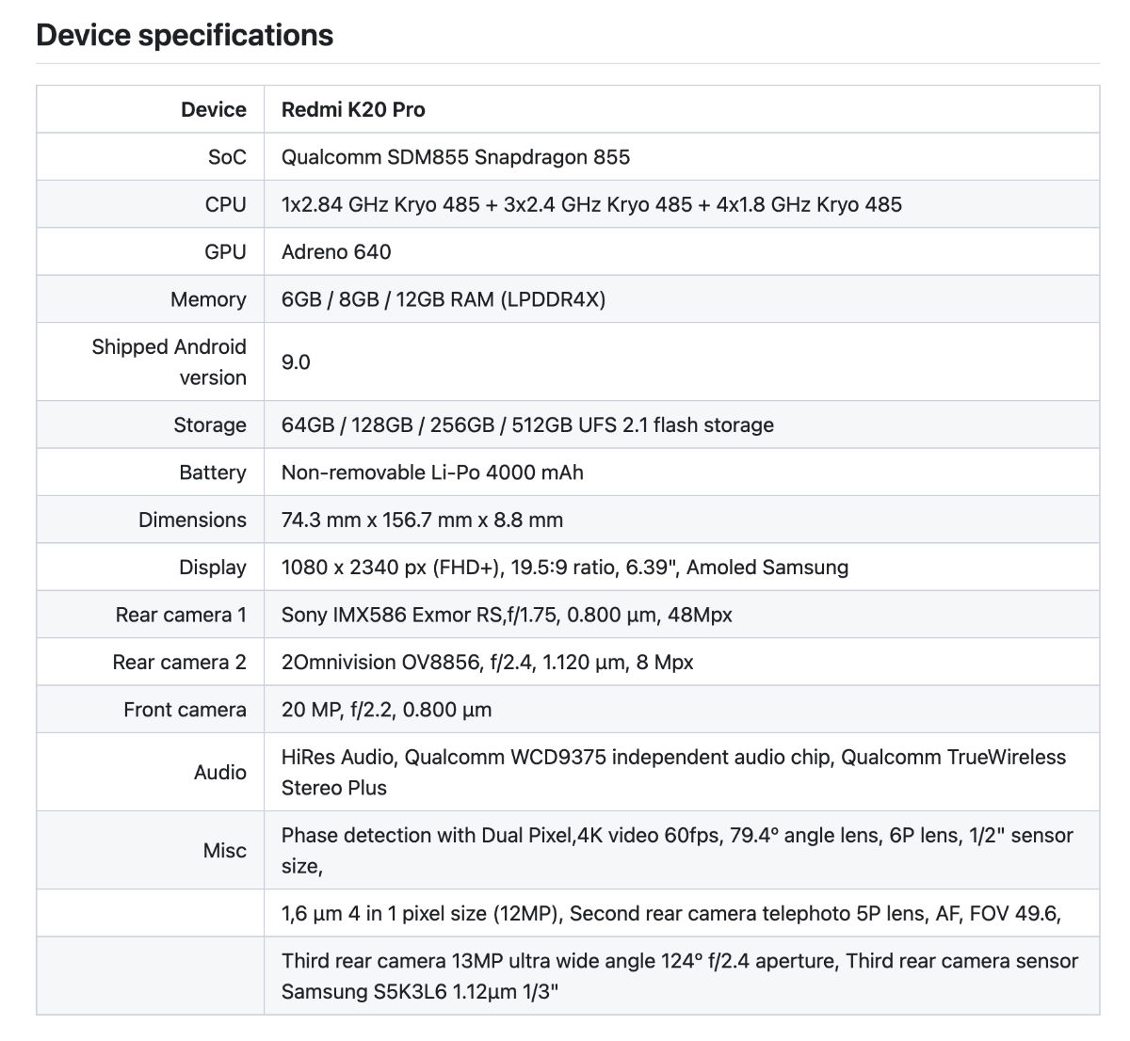Viewport: 1130px width, 1041px height.
Task: Select the Android version value 9.0
Action: click(x=296, y=362)
